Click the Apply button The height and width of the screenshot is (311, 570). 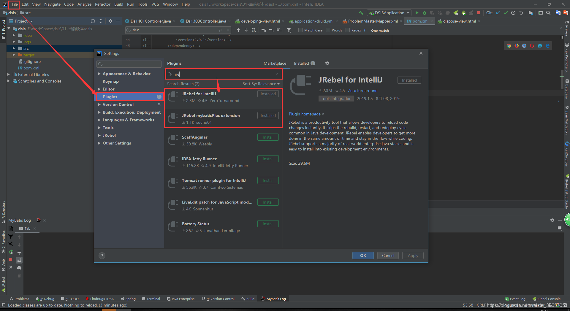point(413,256)
